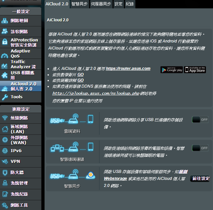
Task: Open the App Store badge
Action: (195, 70)
